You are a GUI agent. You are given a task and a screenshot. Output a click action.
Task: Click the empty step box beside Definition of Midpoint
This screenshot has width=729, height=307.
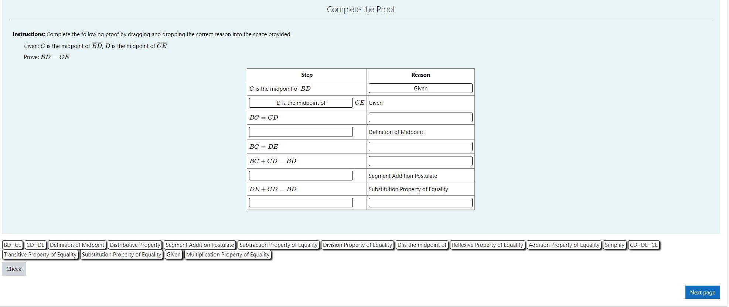301,132
